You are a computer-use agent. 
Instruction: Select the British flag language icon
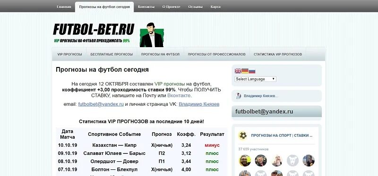238,71
